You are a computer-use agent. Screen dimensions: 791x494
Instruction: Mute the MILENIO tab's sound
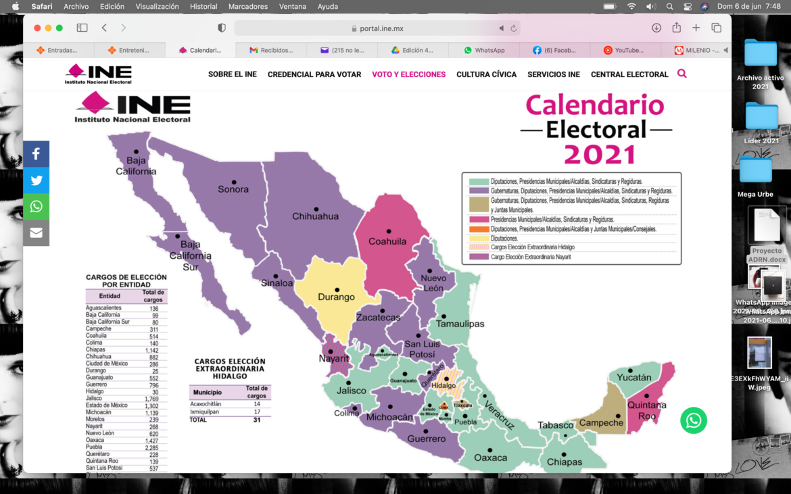726,50
